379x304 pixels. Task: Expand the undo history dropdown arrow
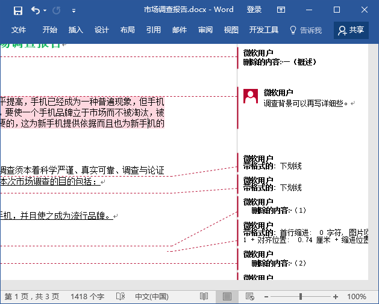(45, 10)
